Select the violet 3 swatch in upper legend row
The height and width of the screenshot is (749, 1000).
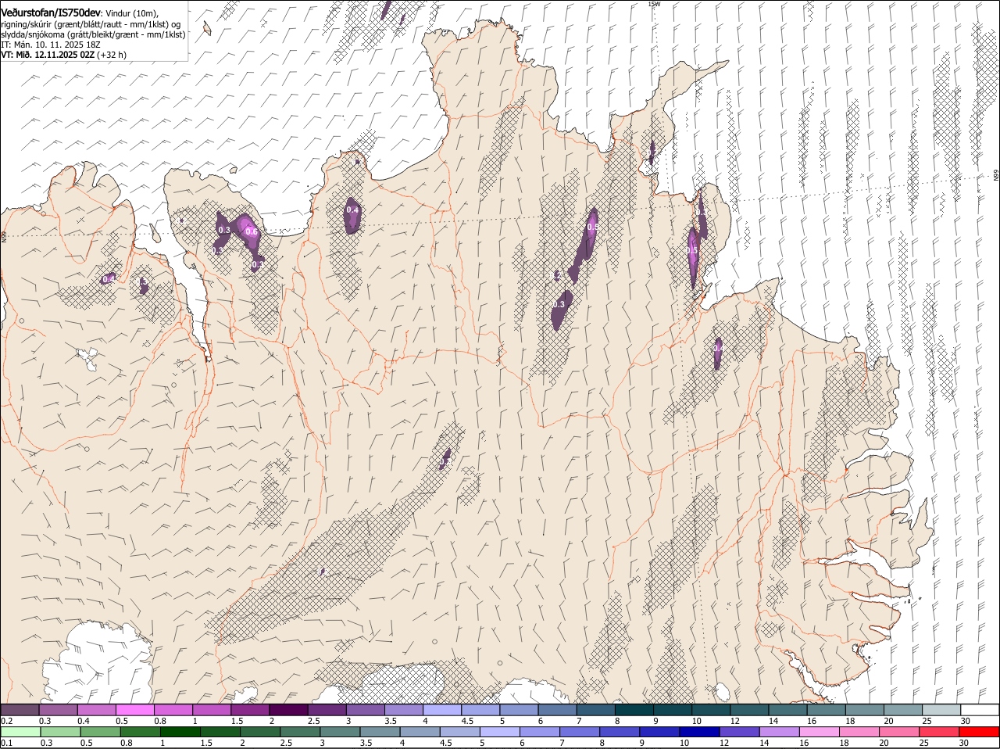tap(366, 709)
